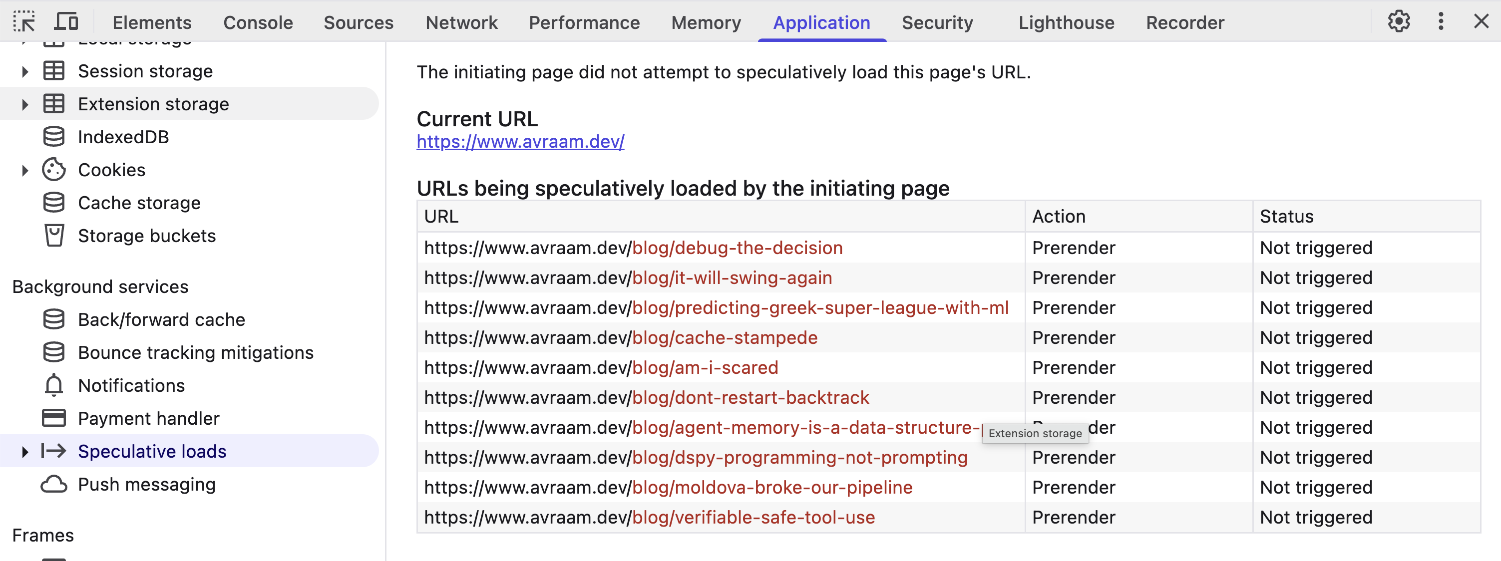Open DevTools settings via gear icon
The image size is (1501, 561).
[x=1399, y=21]
